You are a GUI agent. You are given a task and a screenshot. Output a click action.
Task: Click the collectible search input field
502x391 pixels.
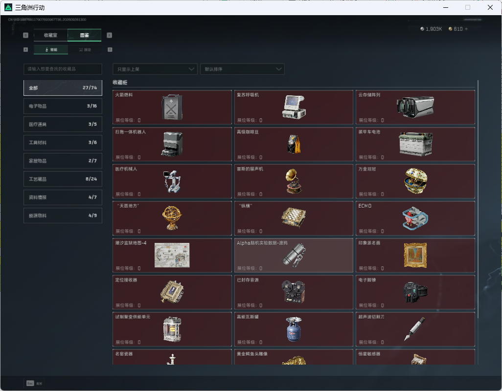pos(63,69)
